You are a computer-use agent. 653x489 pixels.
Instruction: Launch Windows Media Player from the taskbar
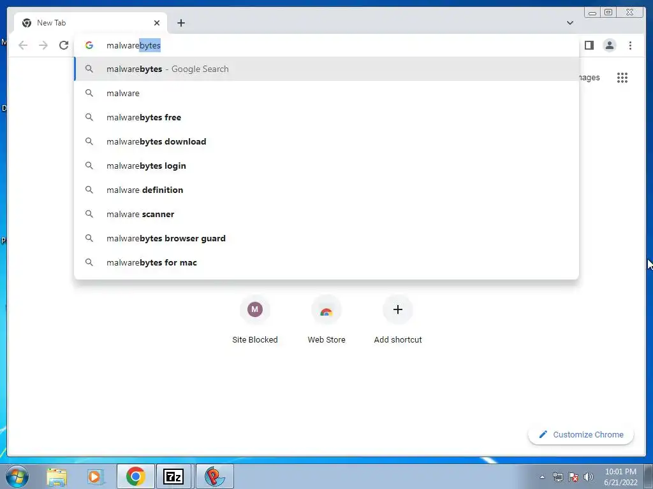click(96, 476)
